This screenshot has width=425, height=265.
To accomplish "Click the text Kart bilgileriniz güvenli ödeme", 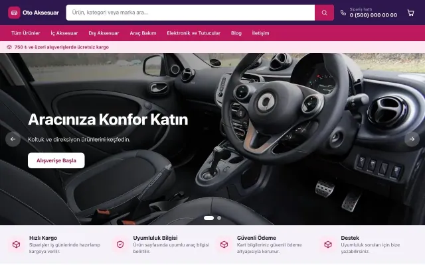I will (x=269, y=244).
